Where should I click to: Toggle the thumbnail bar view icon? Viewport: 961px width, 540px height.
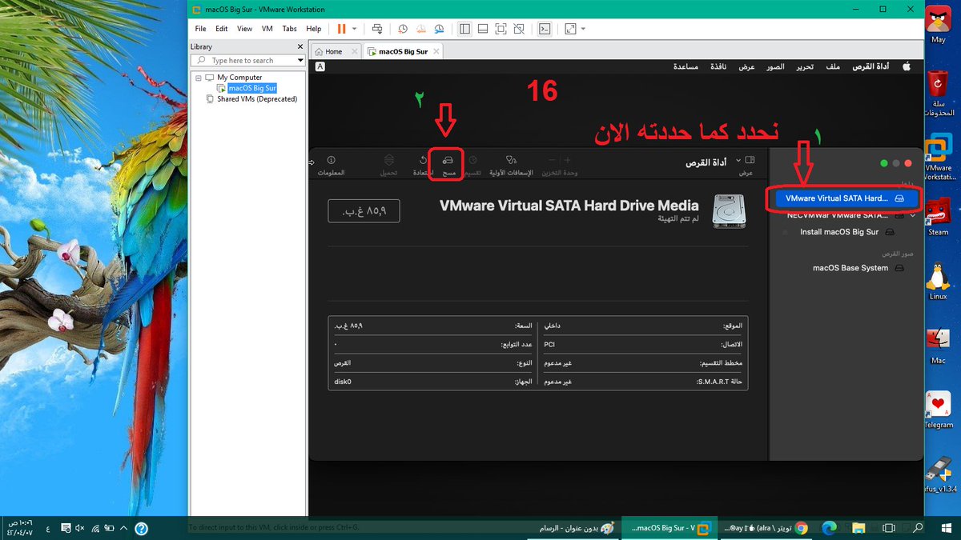click(x=483, y=29)
